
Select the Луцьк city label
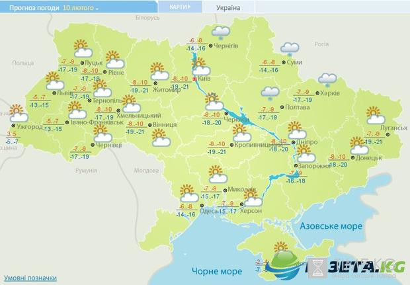pyautogui.click(x=94, y=63)
